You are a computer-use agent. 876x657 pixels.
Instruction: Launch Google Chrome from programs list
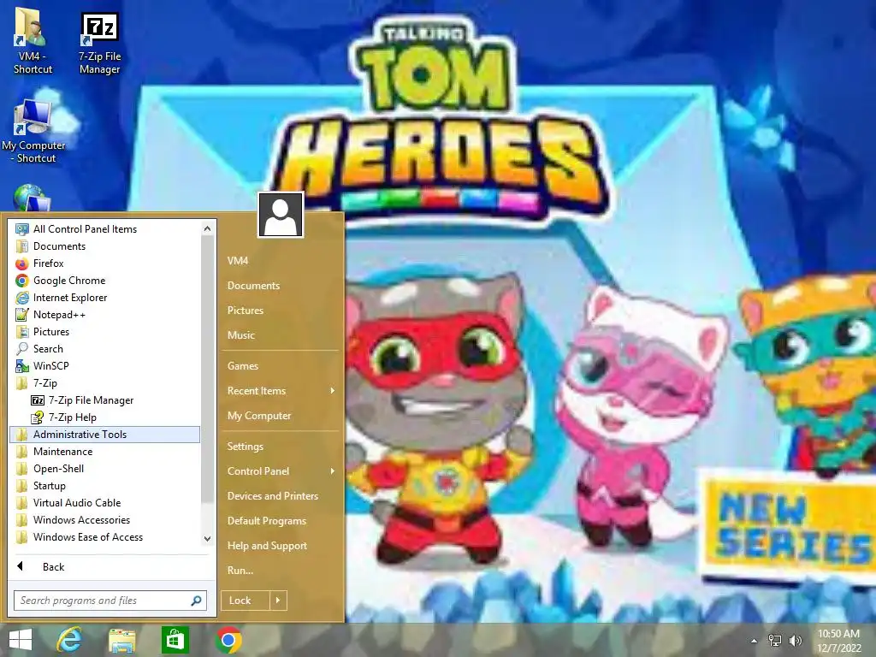105,281
